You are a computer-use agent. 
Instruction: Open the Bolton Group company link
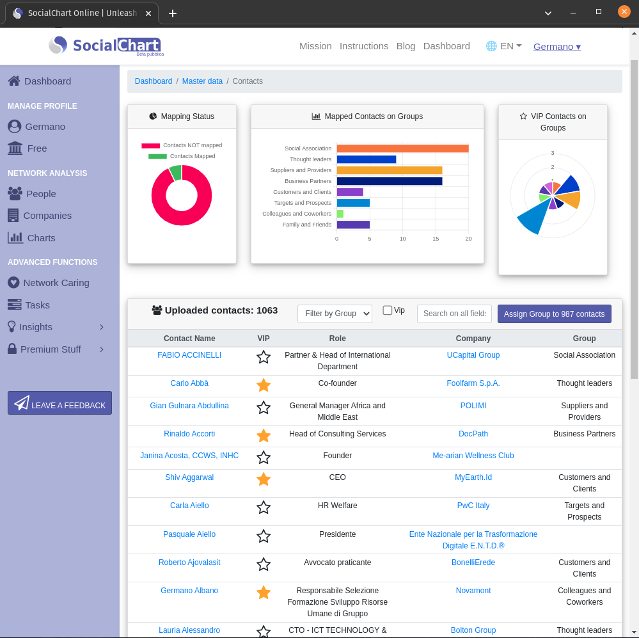coord(473,630)
